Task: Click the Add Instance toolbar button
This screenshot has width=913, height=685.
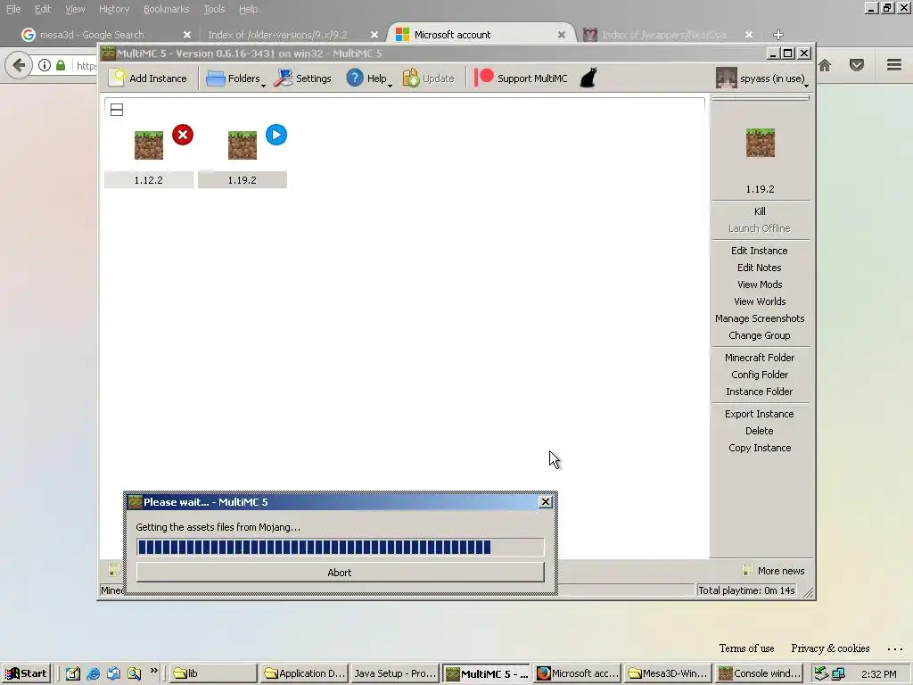Action: 148,78
